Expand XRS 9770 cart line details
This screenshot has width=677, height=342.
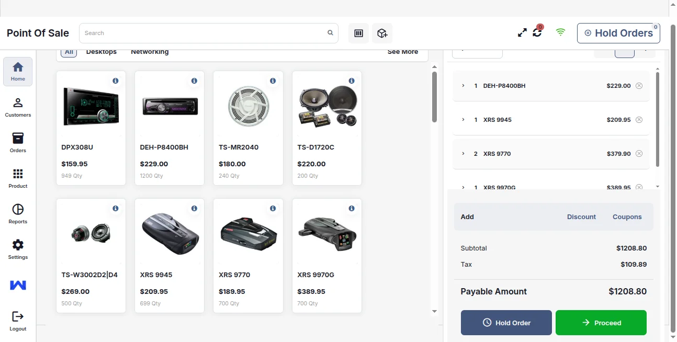(463, 154)
